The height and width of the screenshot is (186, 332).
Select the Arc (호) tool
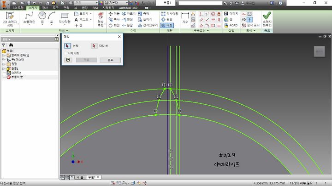click(52, 18)
